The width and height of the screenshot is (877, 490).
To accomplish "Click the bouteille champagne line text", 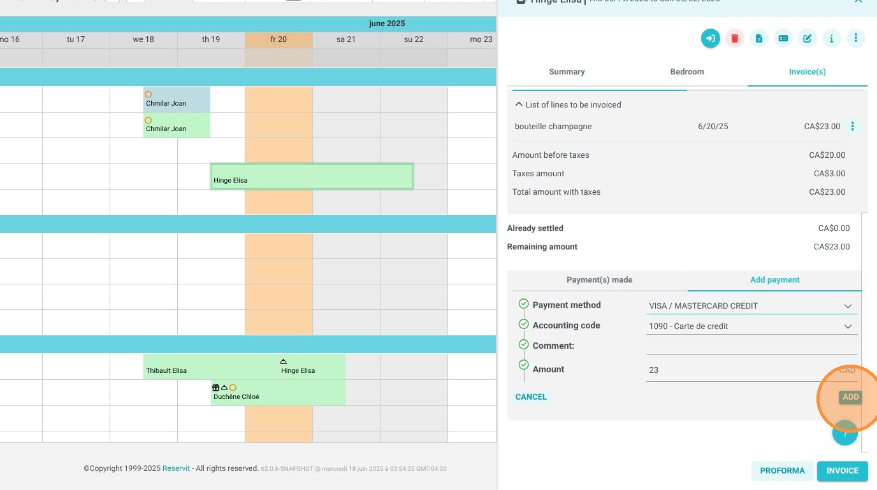I will click(x=553, y=127).
